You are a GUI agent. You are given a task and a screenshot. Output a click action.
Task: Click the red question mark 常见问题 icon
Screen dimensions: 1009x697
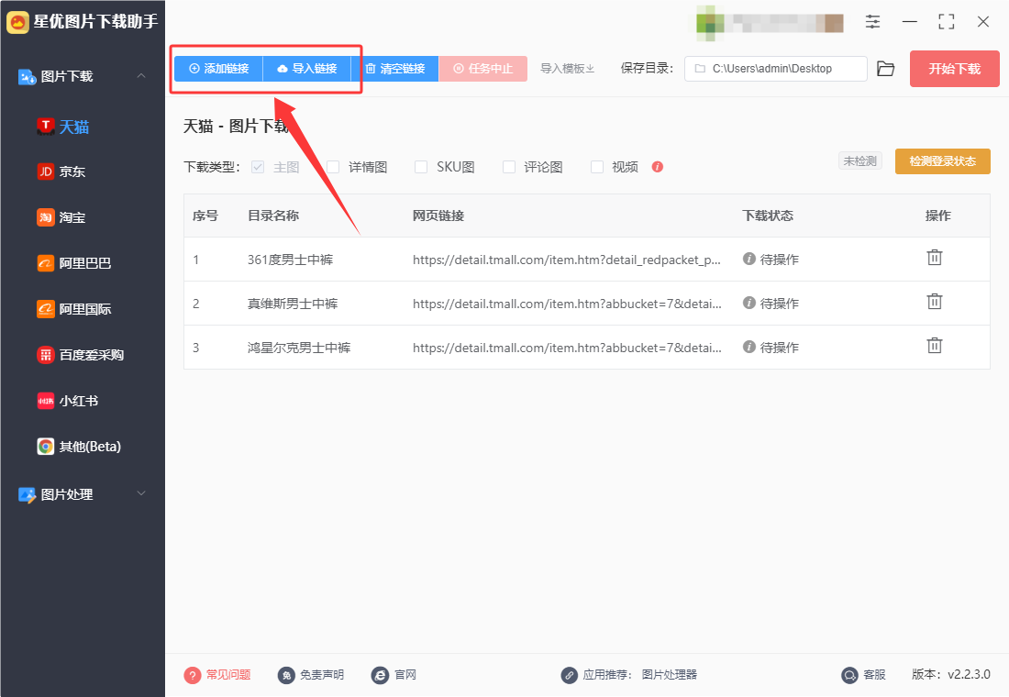pyautogui.click(x=193, y=675)
